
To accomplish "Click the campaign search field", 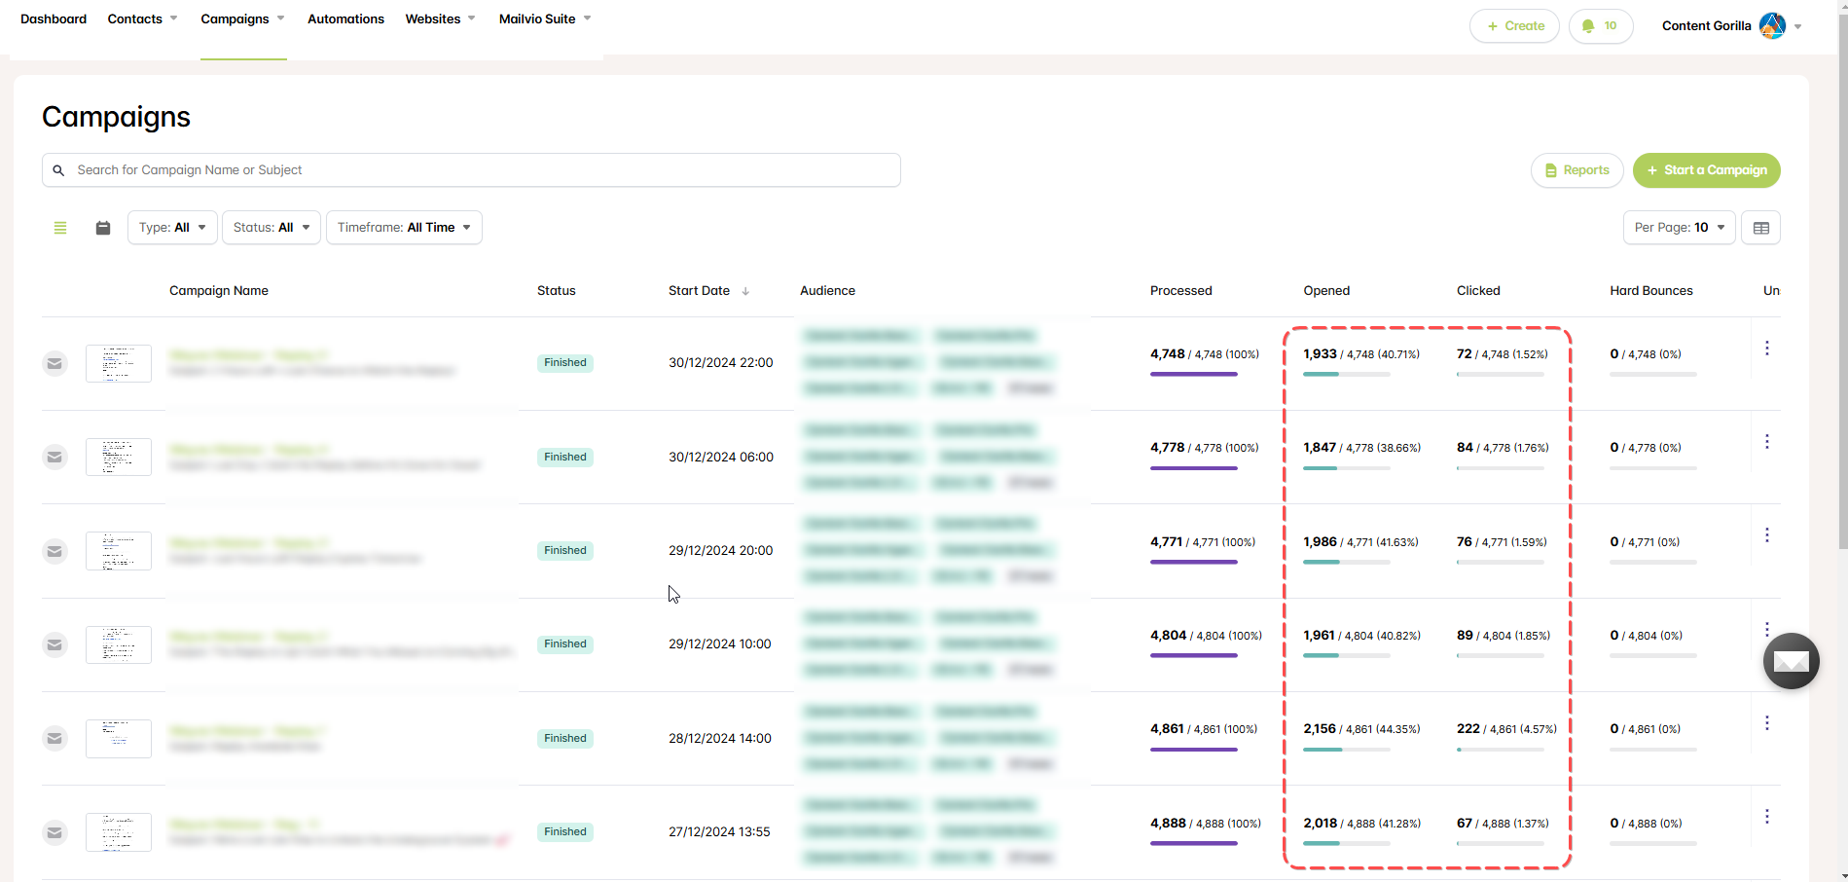I will click(471, 170).
